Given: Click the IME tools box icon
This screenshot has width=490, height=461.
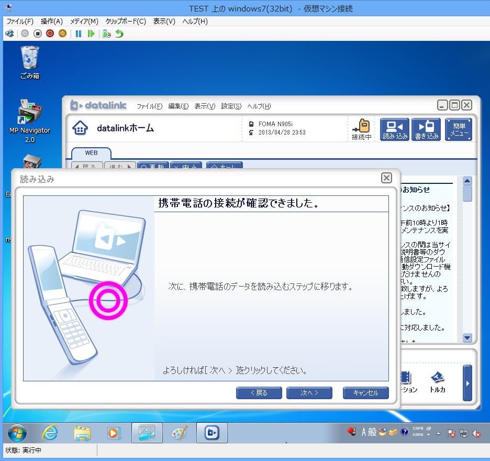Looking at the screenshot, I should coord(393,432).
